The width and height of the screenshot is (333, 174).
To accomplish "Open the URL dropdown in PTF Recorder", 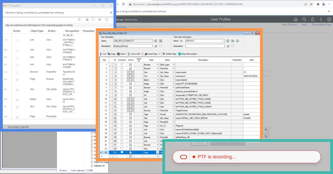I will pos(112,25).
